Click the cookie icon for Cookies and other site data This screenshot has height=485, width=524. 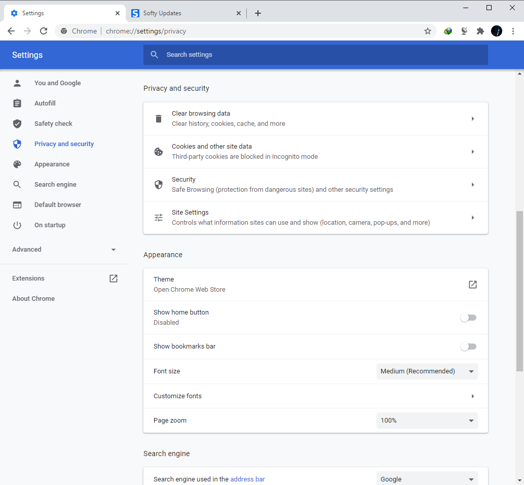(159, 152)
